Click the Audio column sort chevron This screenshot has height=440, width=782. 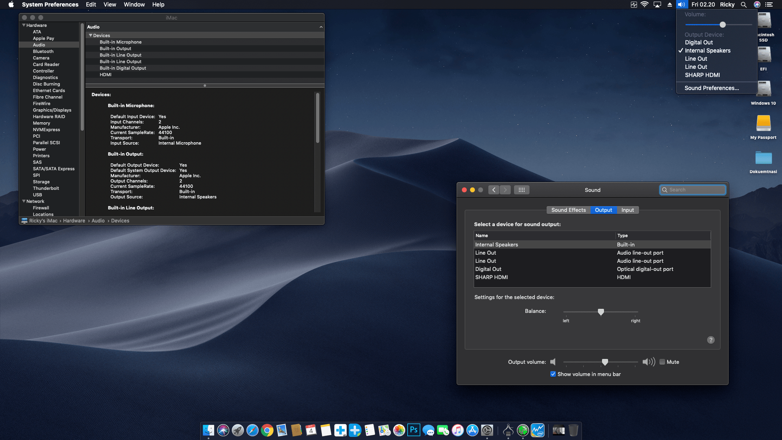(x=321, y=27)
